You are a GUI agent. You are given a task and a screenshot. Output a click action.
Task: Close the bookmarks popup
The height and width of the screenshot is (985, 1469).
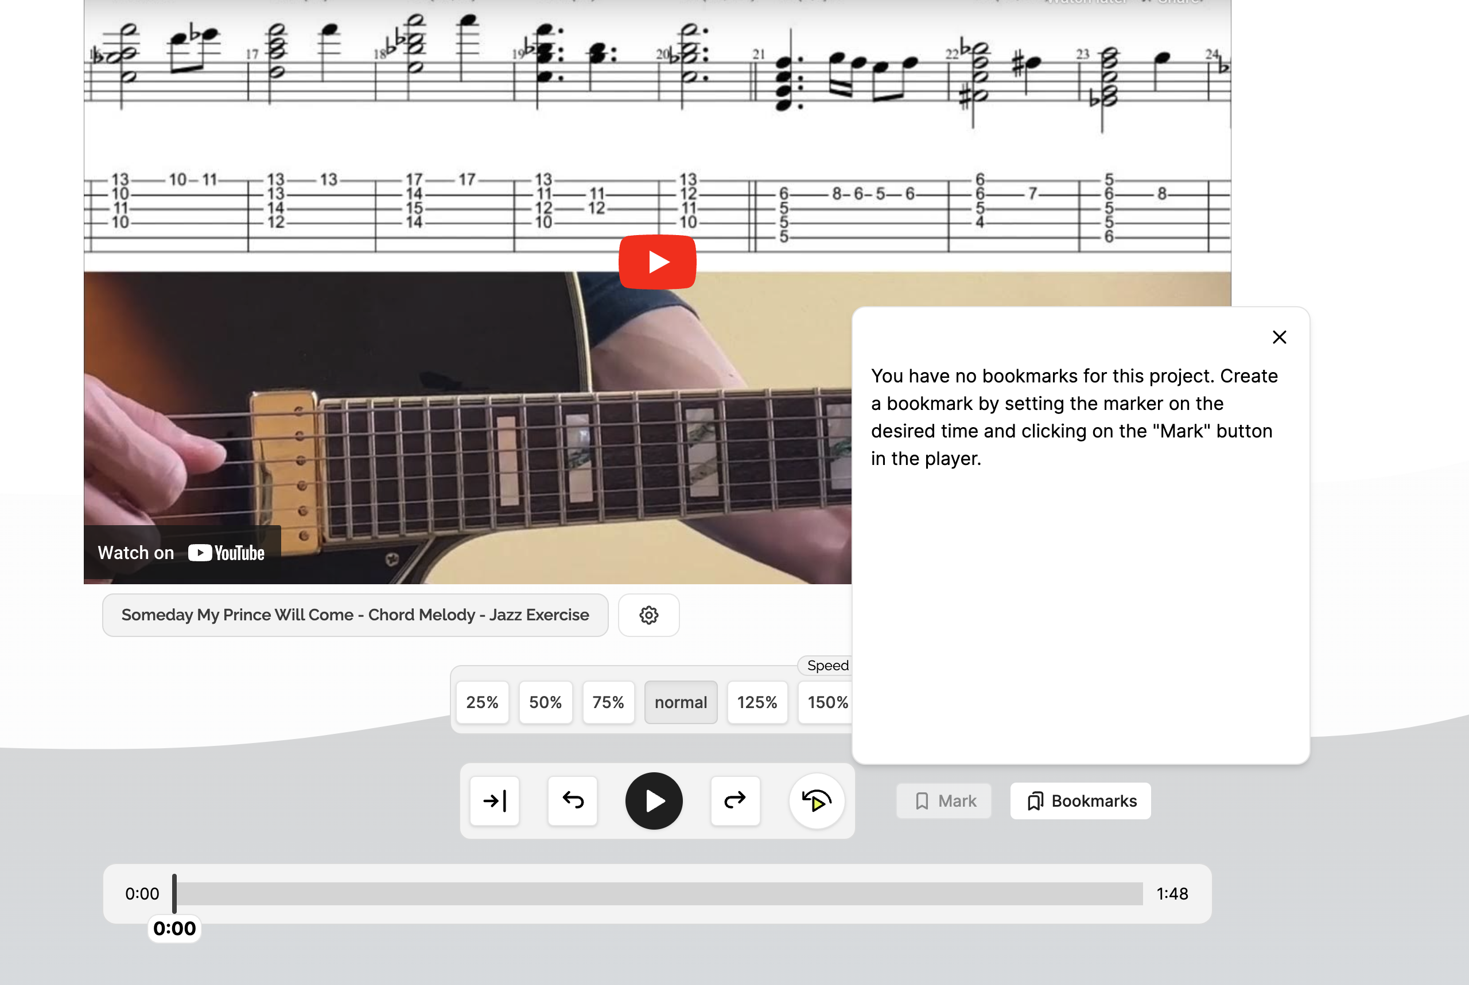click(1279, 337)
